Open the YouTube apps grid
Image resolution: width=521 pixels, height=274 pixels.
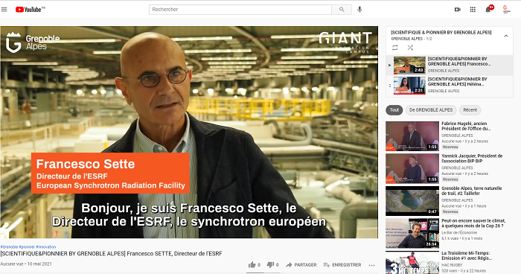tap(473, 10)
